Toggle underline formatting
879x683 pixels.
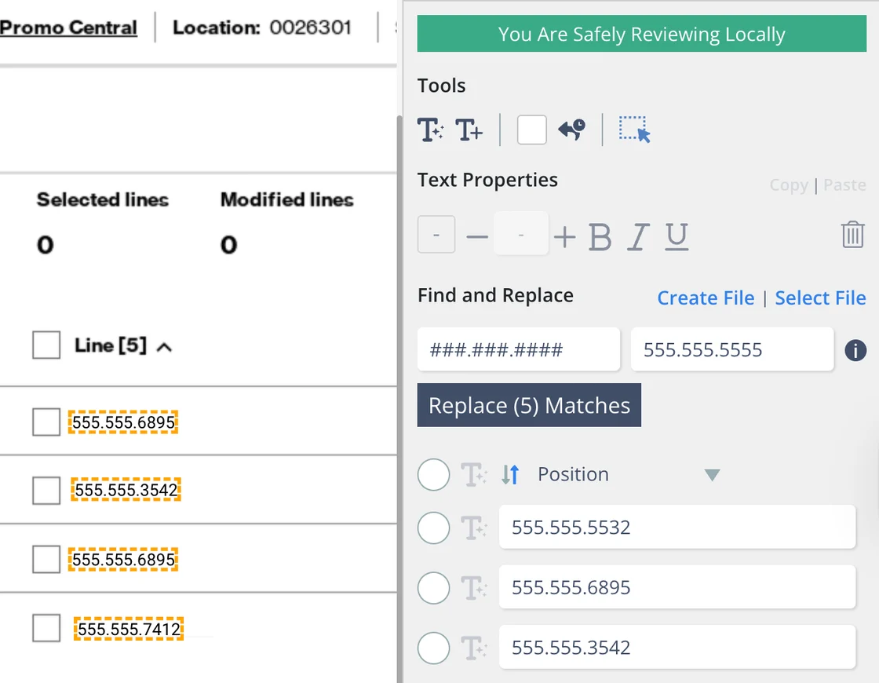coord(677,236)
